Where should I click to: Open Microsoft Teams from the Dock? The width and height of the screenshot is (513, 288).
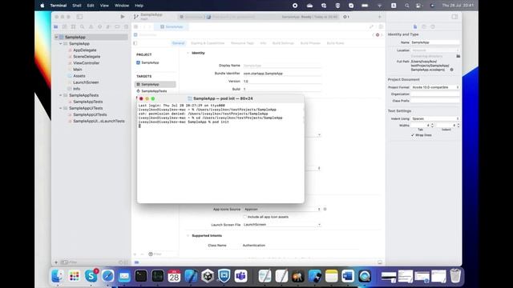240,276
